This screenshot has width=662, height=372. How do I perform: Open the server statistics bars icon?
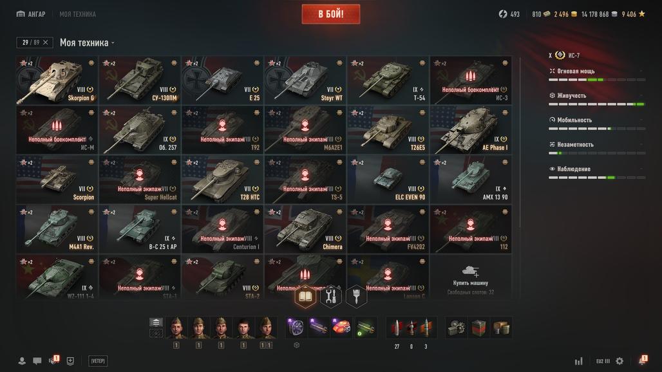[579, 361]
